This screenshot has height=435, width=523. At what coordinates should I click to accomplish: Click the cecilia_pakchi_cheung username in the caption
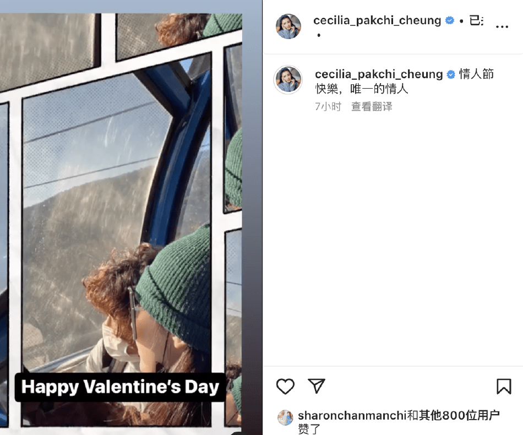tap(379, 74)
